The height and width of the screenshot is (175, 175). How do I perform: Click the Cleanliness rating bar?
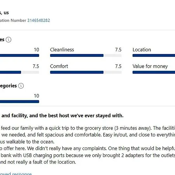(86, 56)
